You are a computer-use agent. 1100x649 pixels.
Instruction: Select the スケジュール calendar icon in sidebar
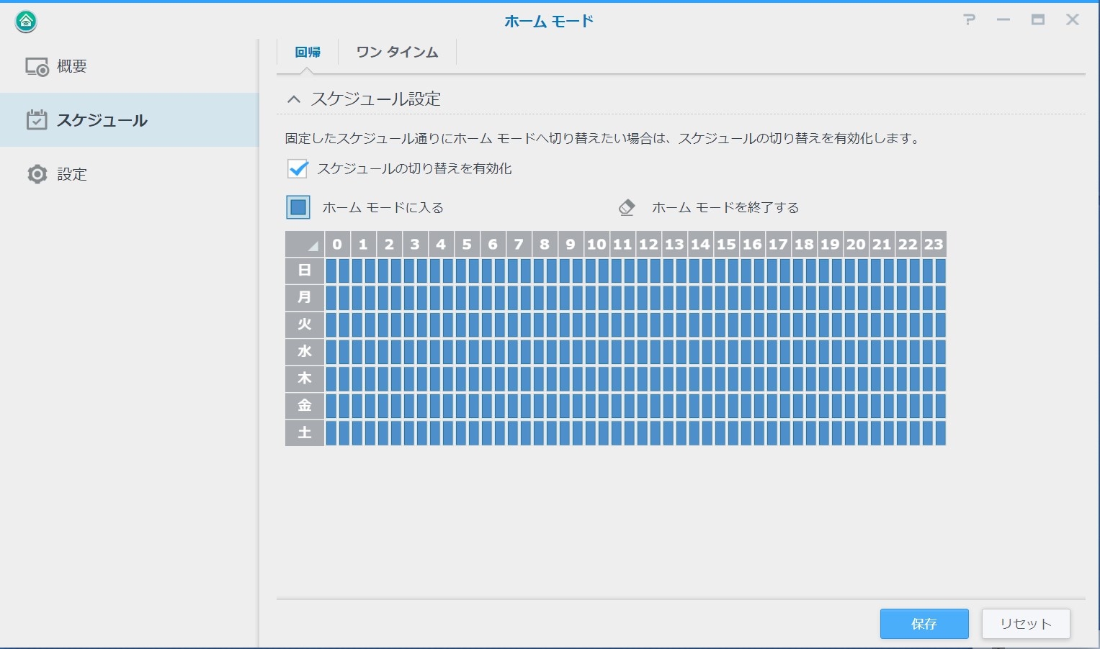(37, 120)
